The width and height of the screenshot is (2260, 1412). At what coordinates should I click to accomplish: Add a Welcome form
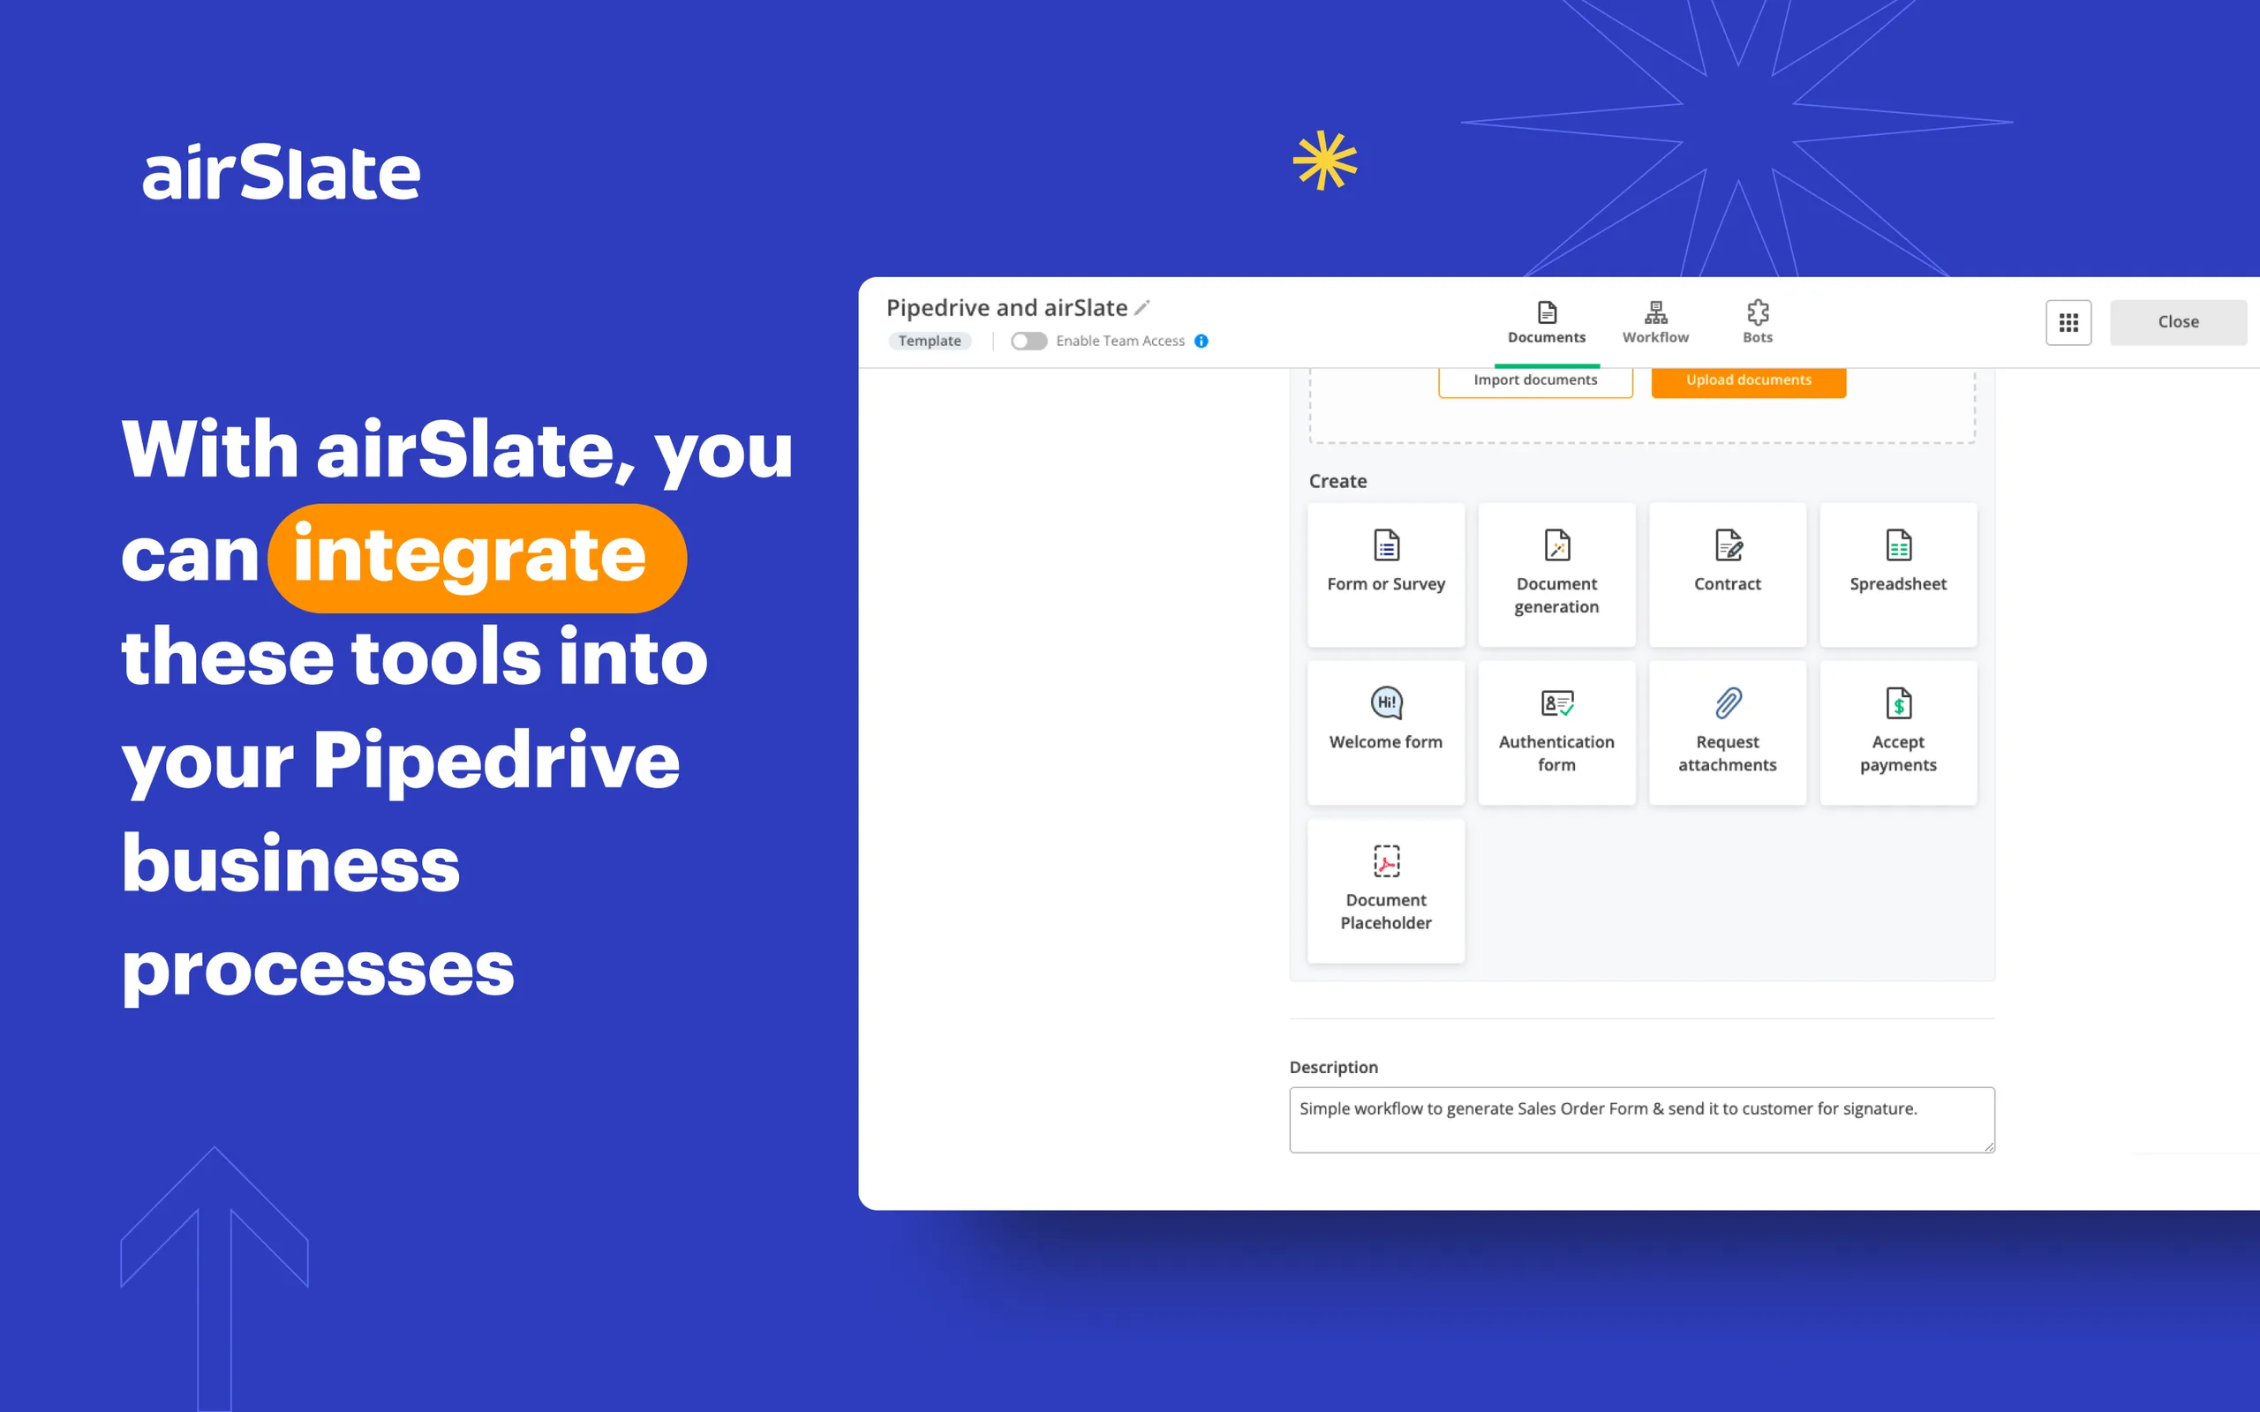click(1386, 733)
